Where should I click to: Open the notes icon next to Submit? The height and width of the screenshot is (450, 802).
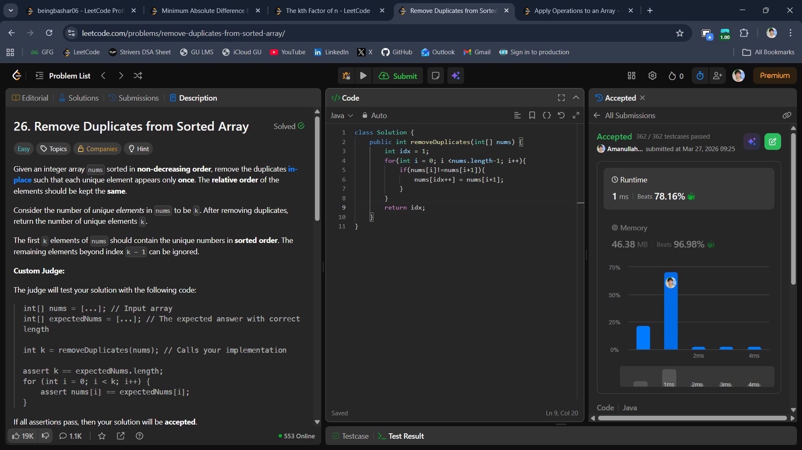tap(435, 76)
